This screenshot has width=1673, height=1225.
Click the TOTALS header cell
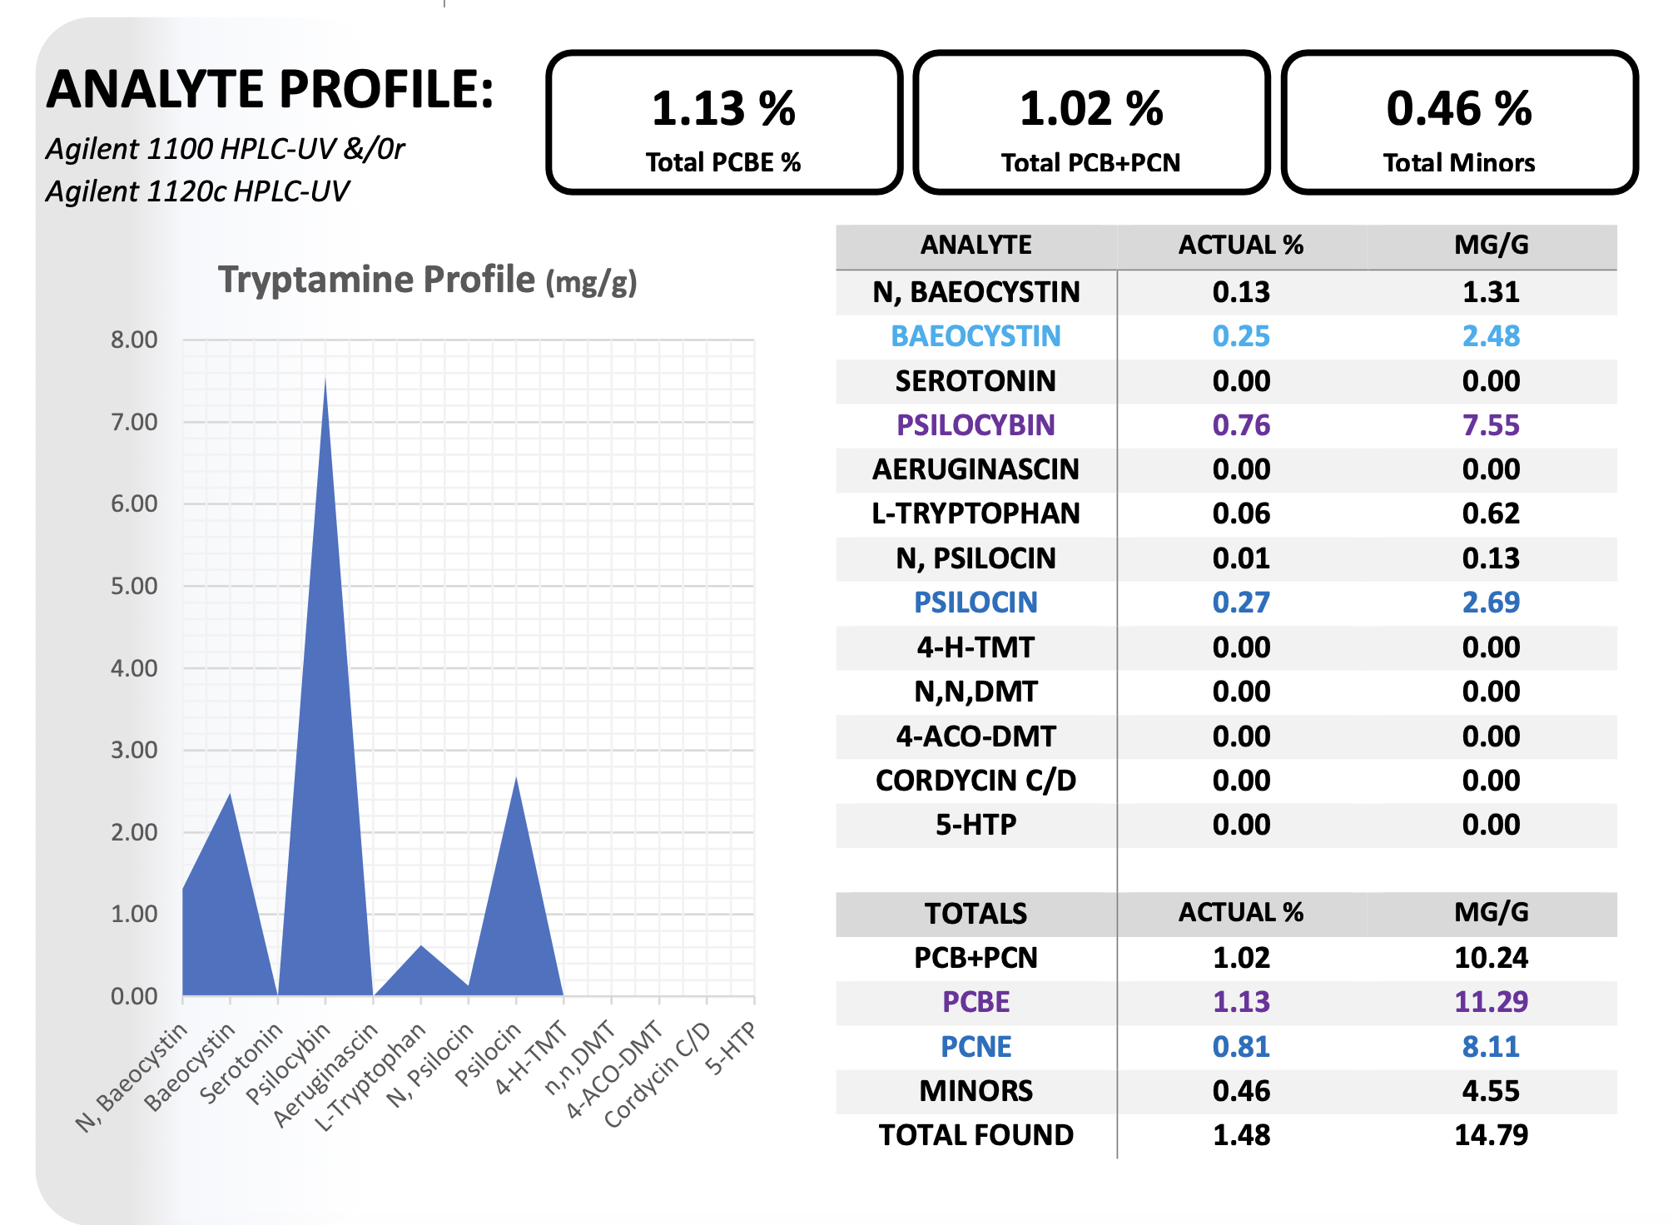pyautogui.click(x=976, y=914)
